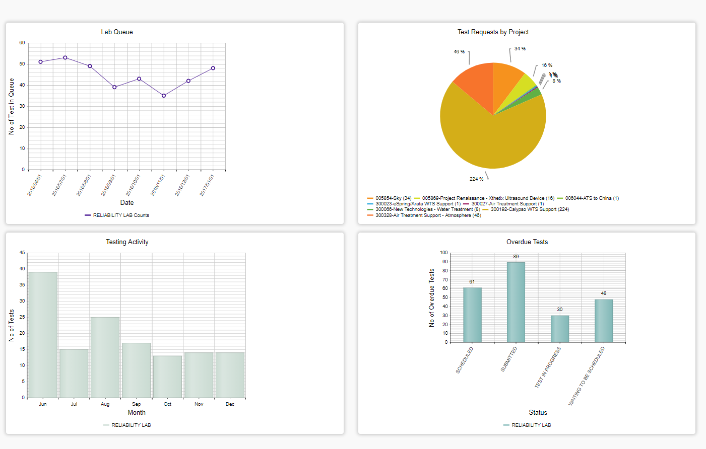Click the 300066-New Technologies Water Treatment legend
This screenshot has width=706, height=449.
click(x=424, y=209)
